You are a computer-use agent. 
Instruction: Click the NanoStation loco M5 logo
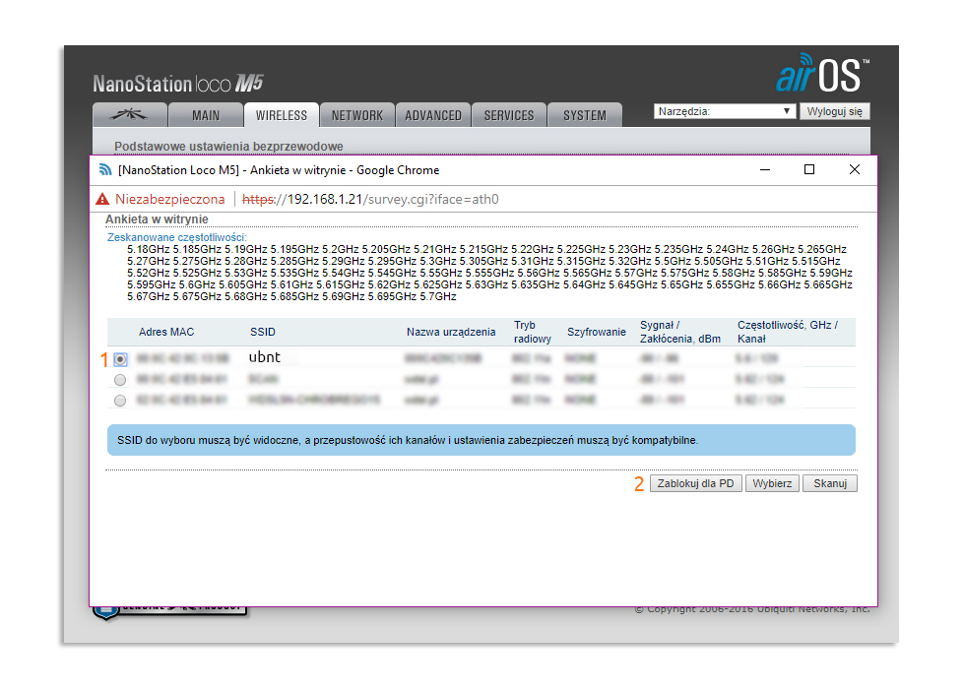tap(178, 83)
